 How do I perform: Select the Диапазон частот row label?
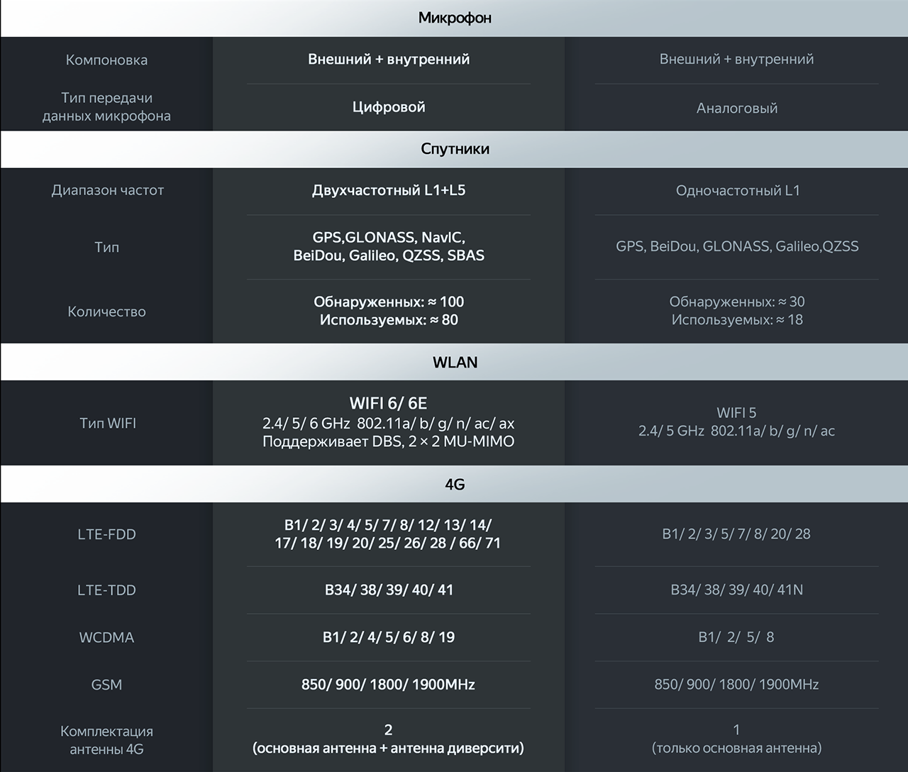pyautogui.click(x=107, y=190)
